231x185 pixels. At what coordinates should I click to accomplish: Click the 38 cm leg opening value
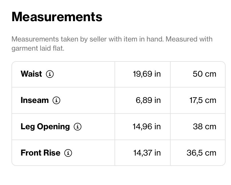coord(204,127)
